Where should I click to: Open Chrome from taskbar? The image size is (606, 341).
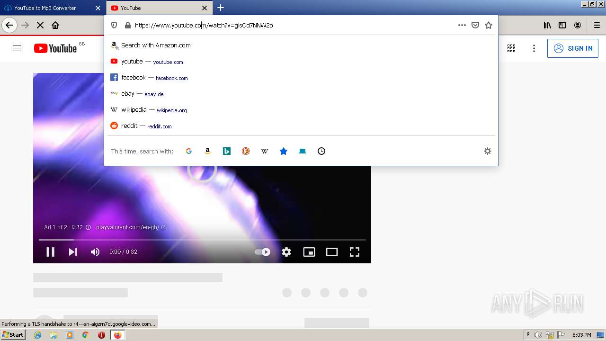[86, 335]
